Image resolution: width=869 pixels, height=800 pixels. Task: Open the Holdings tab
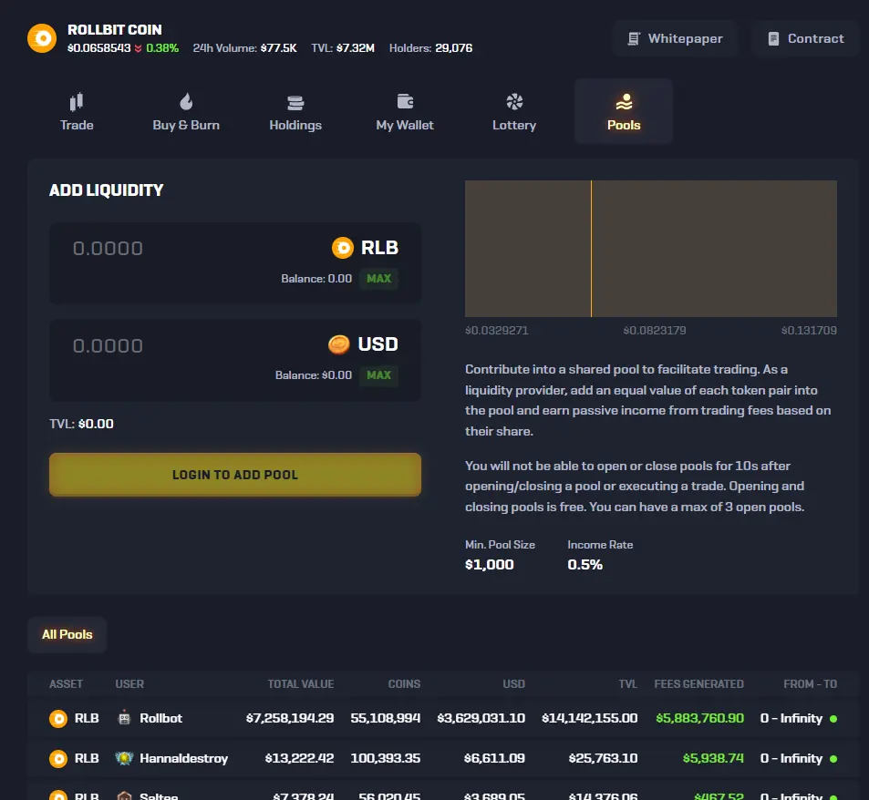click(295, 112)
